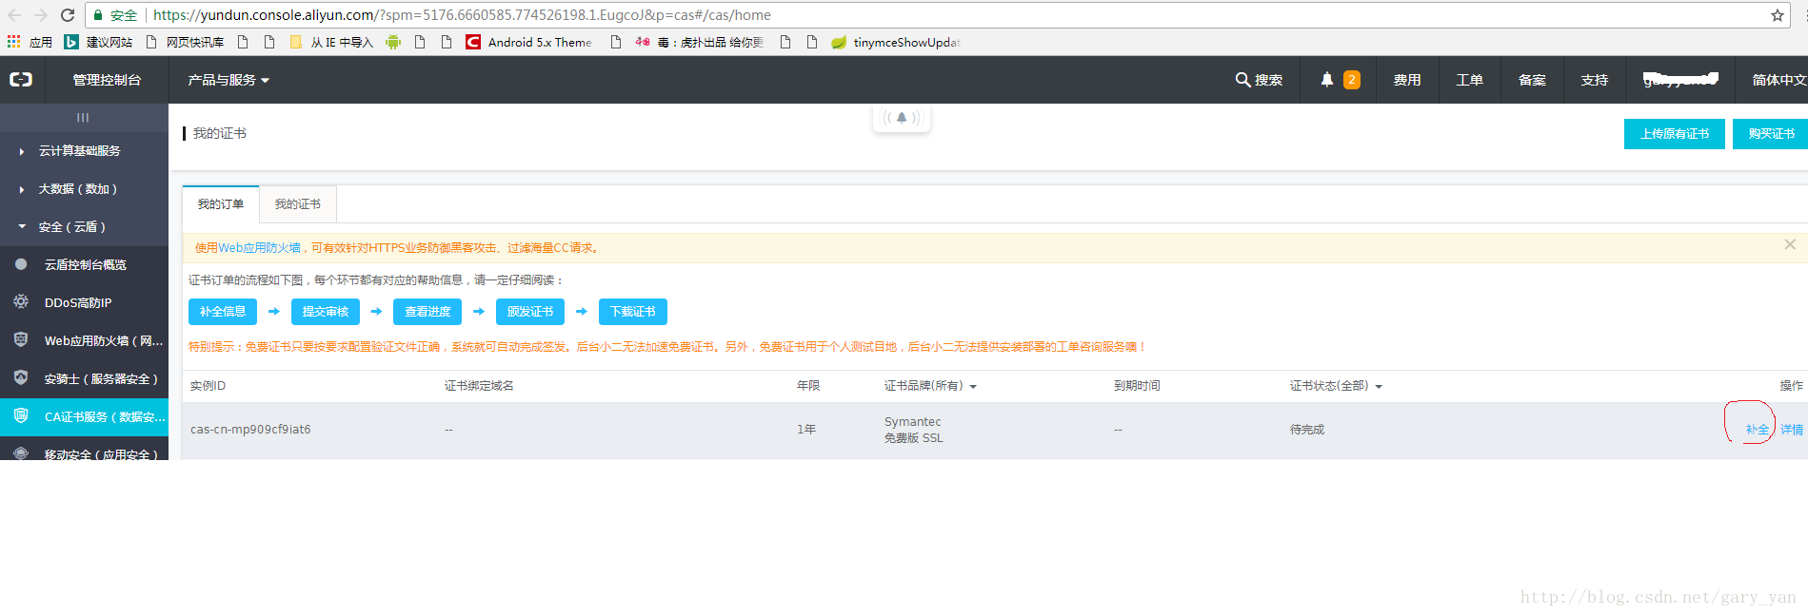The width and height of the screenshot is (1808, 616).
Task: Open 云盾控制台概览 in sidebar
Action: [x=84, y=265]
